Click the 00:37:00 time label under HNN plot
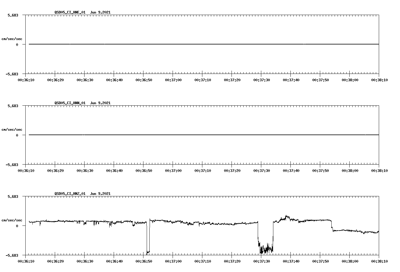Image resolution: width=400 pixels, height=272 pixels. pos(173,170)
